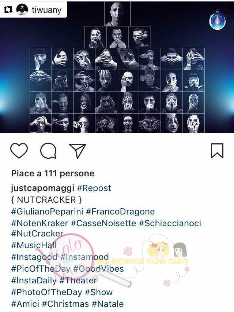Open the #Amici hashtag

point(25,304)
